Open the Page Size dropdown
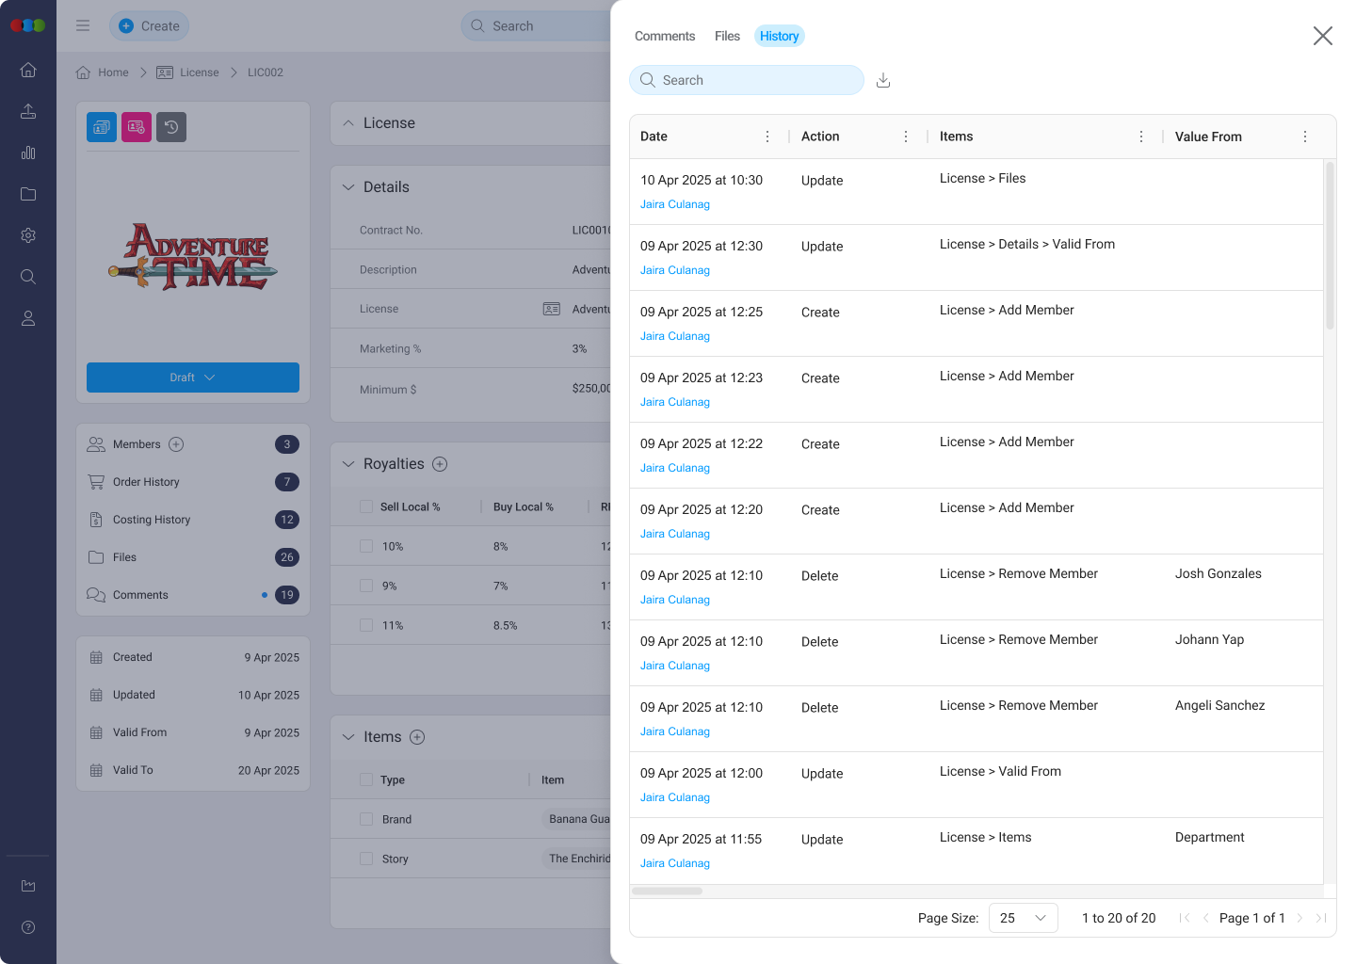The image size is (1356, 964). tap(1023, 918)
